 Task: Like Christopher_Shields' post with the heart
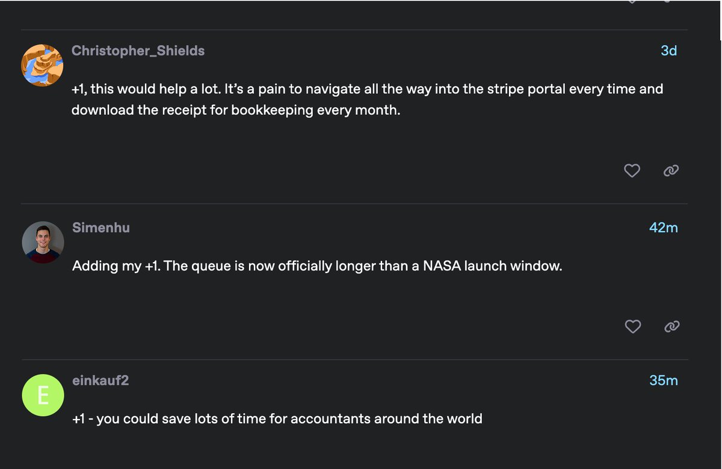tap(632, 171)
